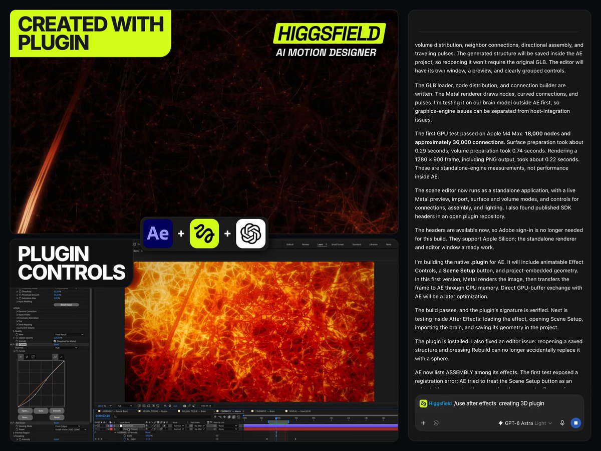601x451 pixels.
Task: Select the Libraries workspace tab
Action: pos(374,245)
